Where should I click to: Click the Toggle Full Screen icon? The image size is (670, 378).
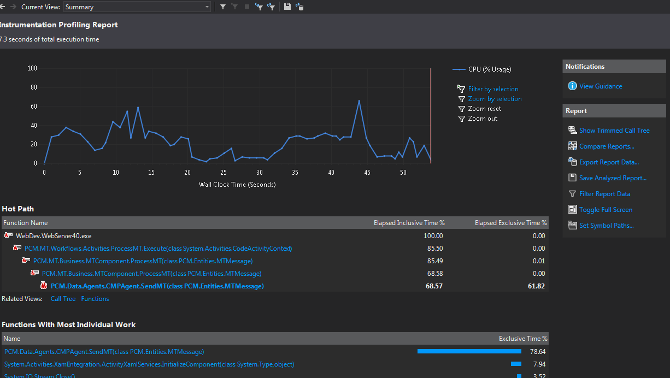click(x=572, y=209)
